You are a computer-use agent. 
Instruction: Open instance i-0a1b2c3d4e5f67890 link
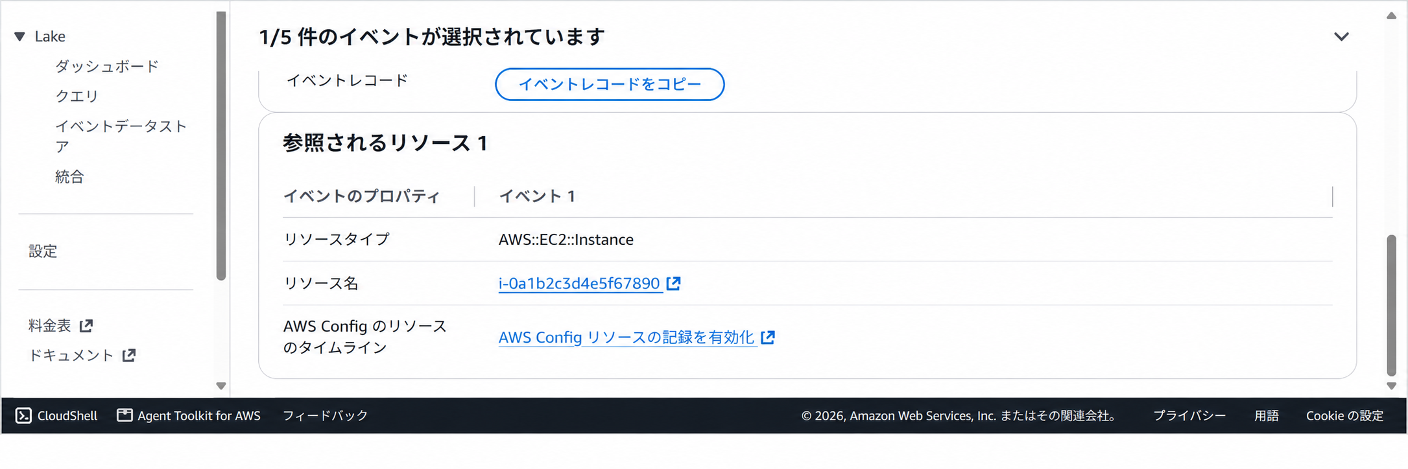tap(579, 283)
